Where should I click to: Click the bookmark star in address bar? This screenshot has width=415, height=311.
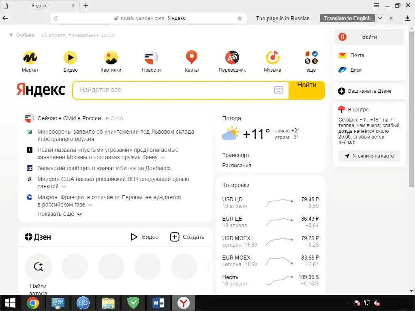pos(240,18)
